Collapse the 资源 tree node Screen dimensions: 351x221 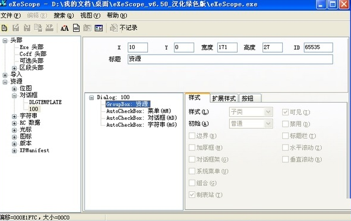(x=5, y=82)
